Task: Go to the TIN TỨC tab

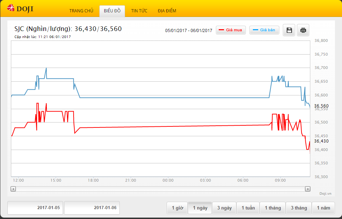Action: pos(139,11)
